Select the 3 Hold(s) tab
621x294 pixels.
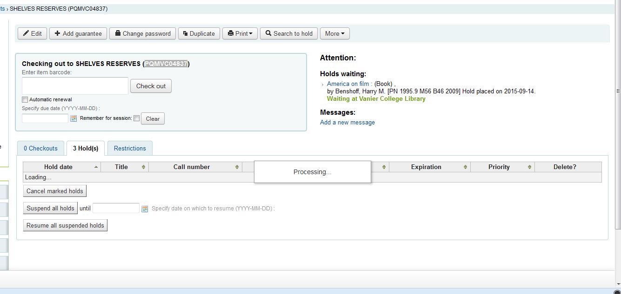(86, 148)
